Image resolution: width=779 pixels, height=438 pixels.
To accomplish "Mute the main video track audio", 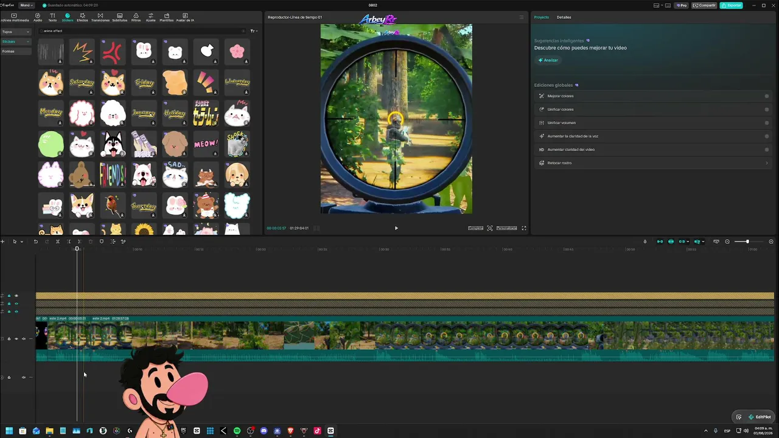I will pyautogui.click(x=24, y=339).
